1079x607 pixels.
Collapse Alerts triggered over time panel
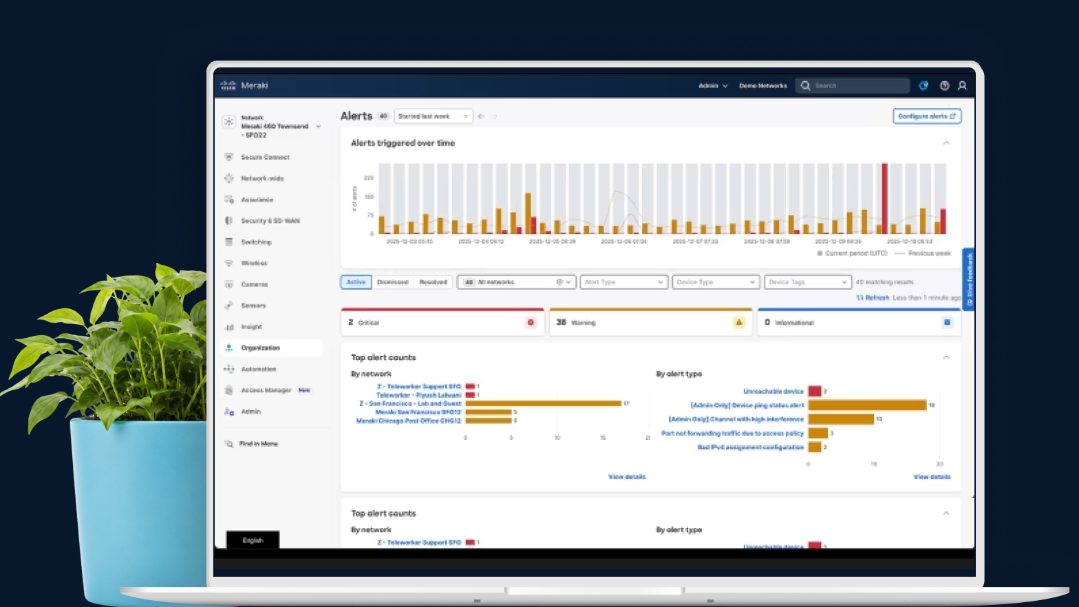tap(946, 143)
